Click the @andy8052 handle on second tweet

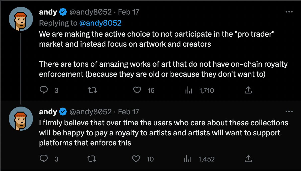90,112
